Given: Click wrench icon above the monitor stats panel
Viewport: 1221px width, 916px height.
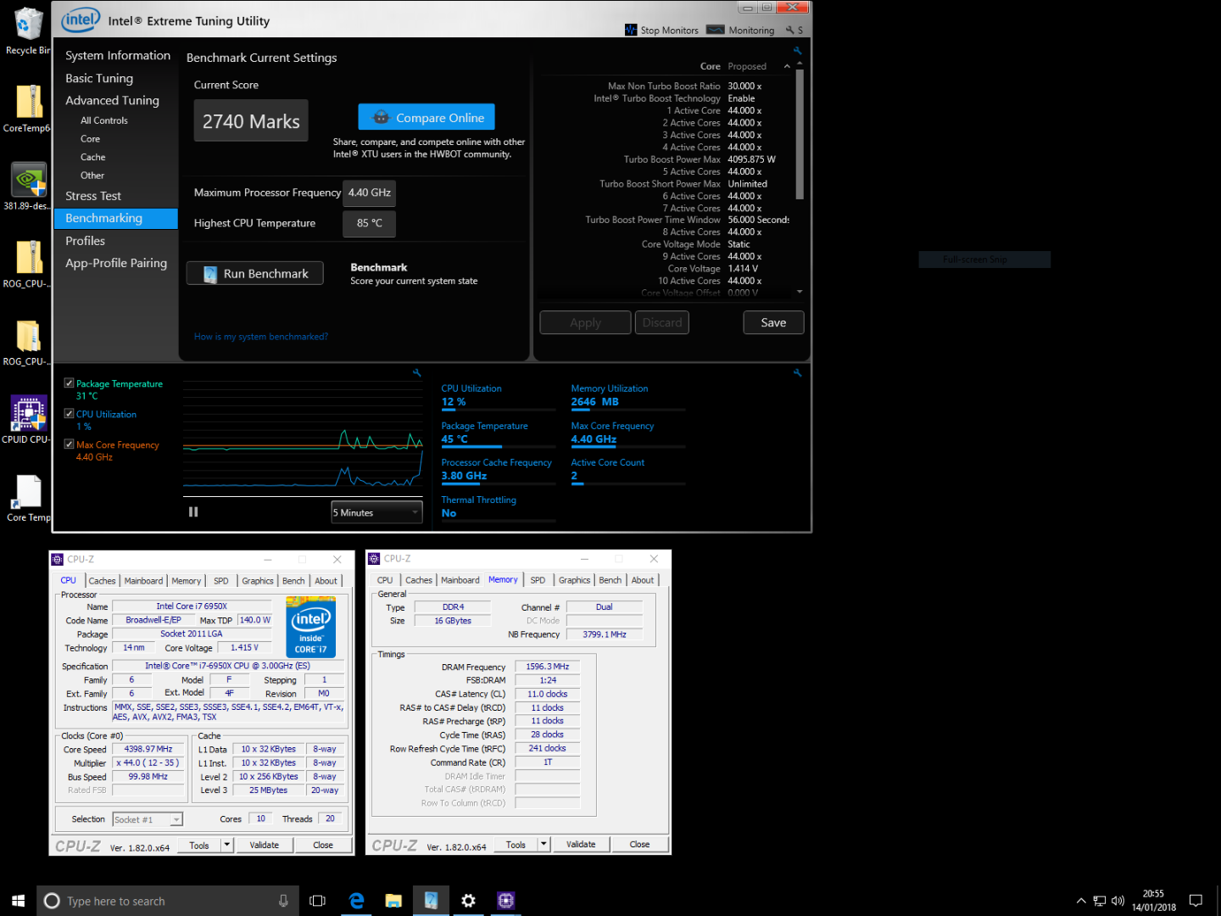Looking at the screenshot, I should coord(797,372).
